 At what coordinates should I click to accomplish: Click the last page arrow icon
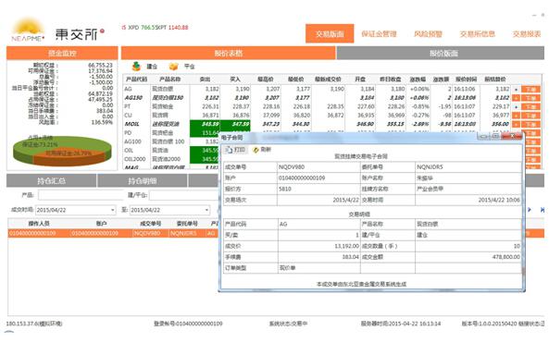(542, 210)
